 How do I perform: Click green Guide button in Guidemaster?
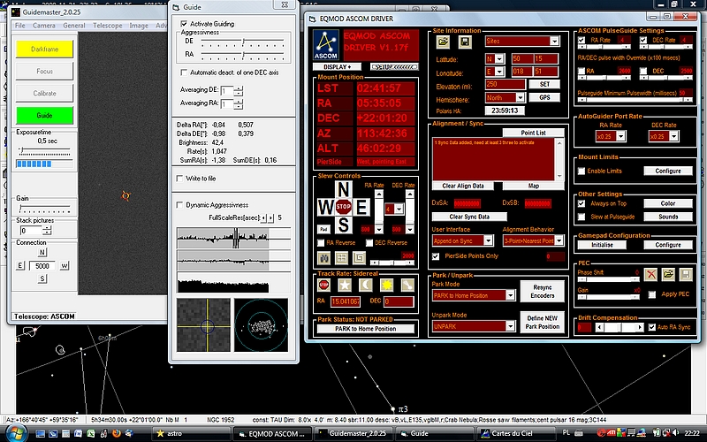coord(44,116)
